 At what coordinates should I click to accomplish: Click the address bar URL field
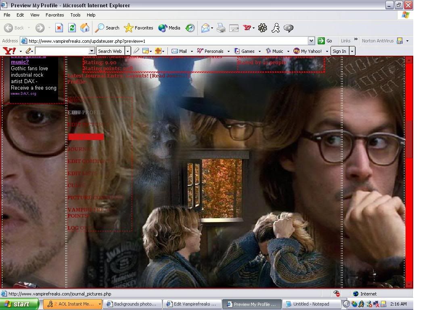click(167, 41)
